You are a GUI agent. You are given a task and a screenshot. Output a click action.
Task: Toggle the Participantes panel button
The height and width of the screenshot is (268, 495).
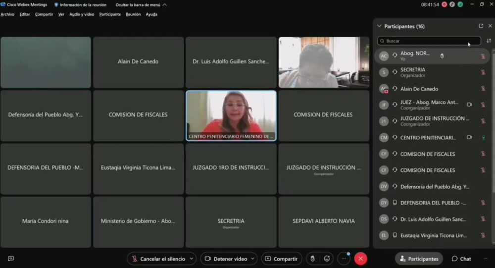pyautogui.click(x=419, y=259)
